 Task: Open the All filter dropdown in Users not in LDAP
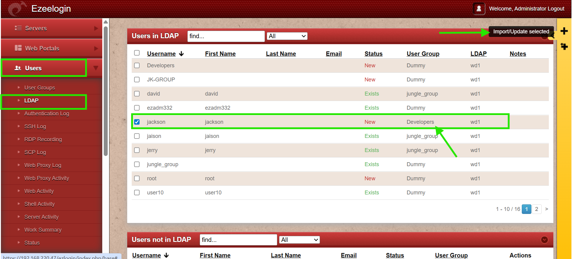[x=299, y=240]
